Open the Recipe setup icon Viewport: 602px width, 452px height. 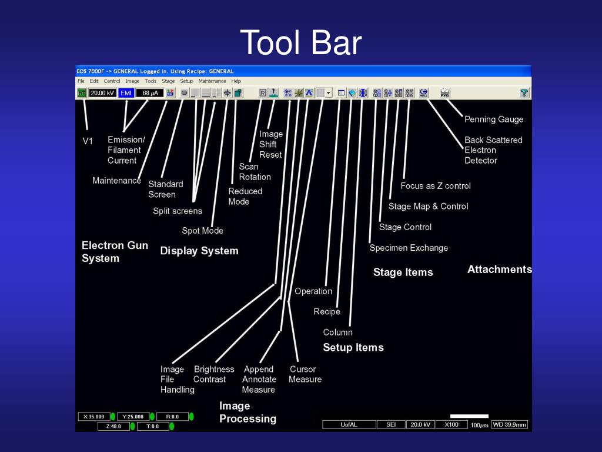click(352, 93)
